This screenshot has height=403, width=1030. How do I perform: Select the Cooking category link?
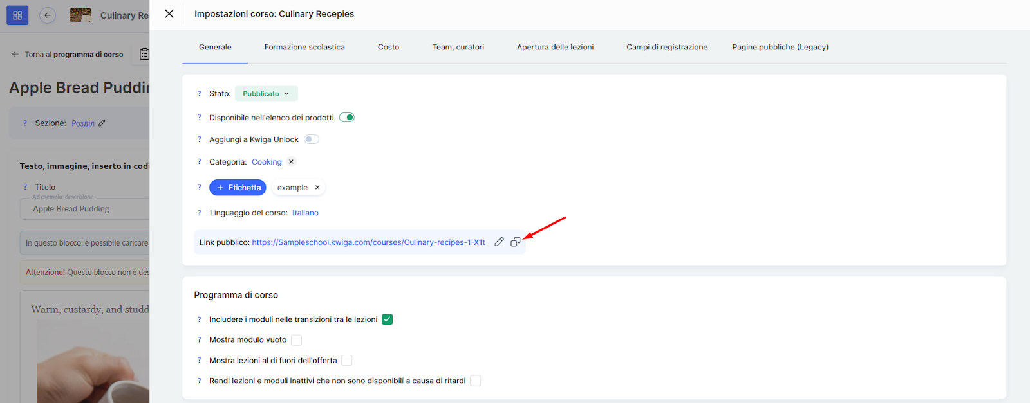point(267,162)
